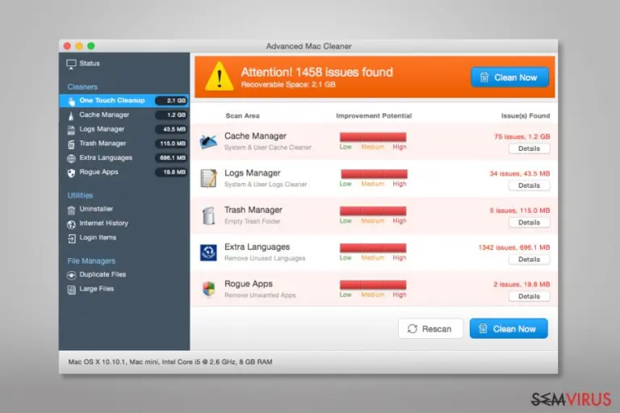Click the bottom Clean Now button

pyautogui.click(x=509, y=329)
